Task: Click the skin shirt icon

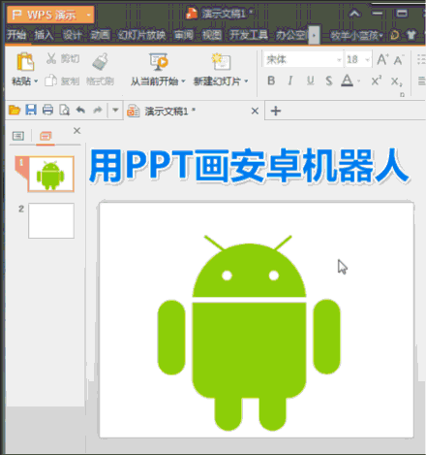Action: click(411, 35)
